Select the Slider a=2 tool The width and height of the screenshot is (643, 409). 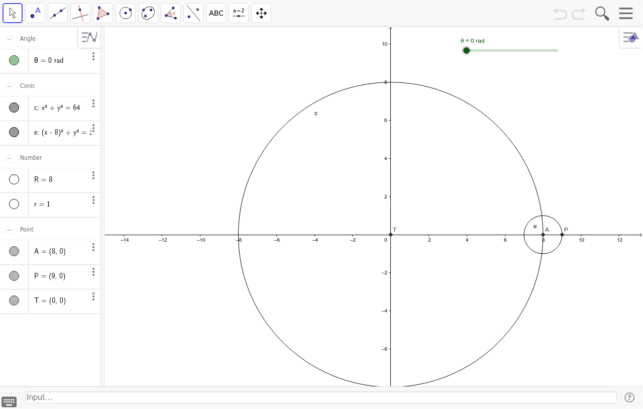click(239, 13)
